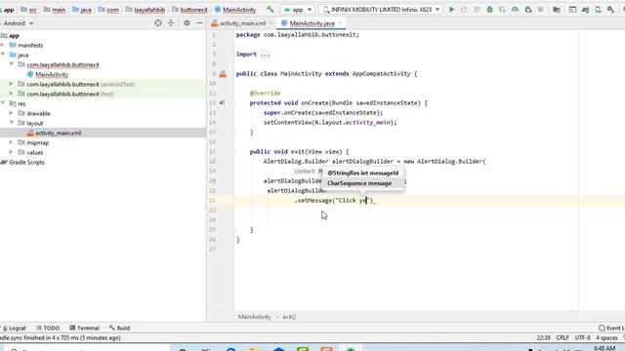Open the Project Structure toolbar icon
625x351 pixels.
coord(572,9)
